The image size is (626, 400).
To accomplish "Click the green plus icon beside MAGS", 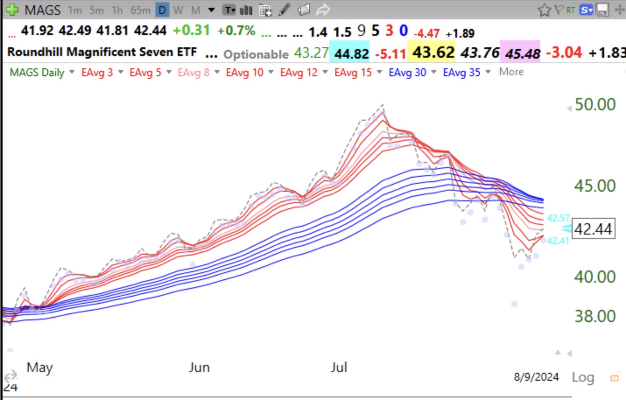I will (x=12, y=10).
